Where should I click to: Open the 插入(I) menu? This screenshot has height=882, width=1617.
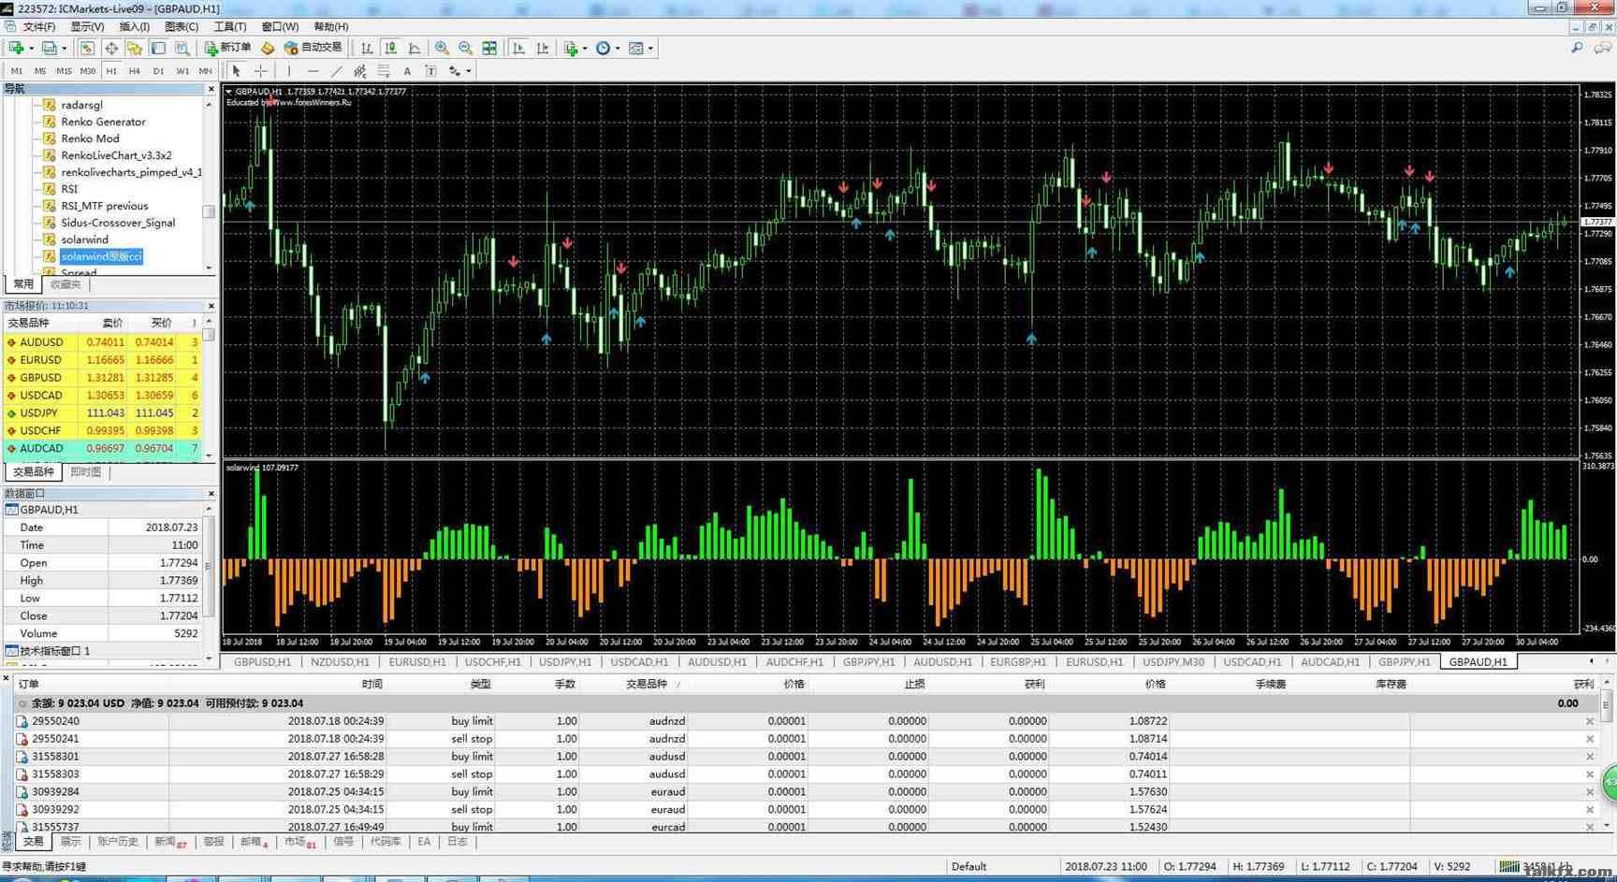(135, 27)
